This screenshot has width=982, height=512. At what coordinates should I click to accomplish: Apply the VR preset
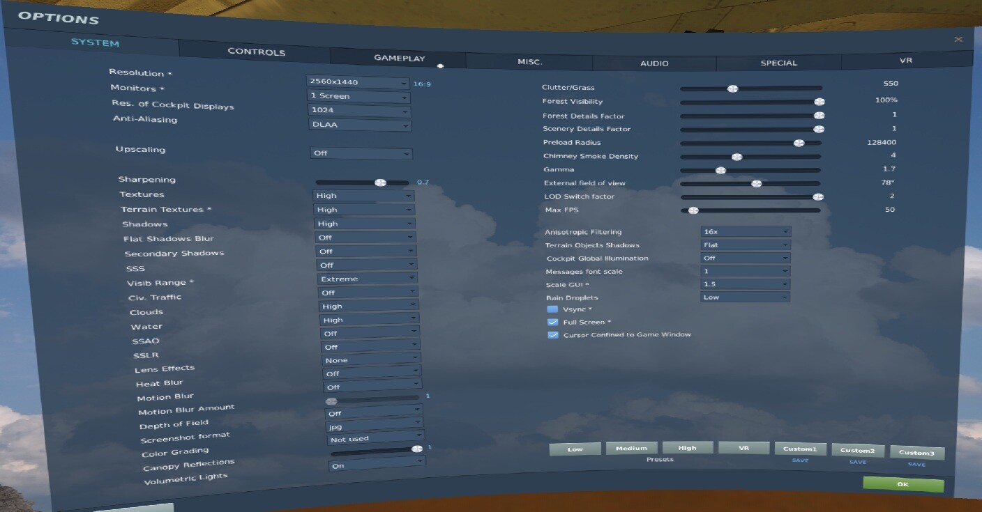coord(743,448)
